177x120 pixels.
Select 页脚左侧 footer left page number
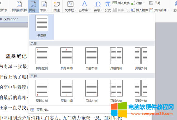(x=42, y=91)
